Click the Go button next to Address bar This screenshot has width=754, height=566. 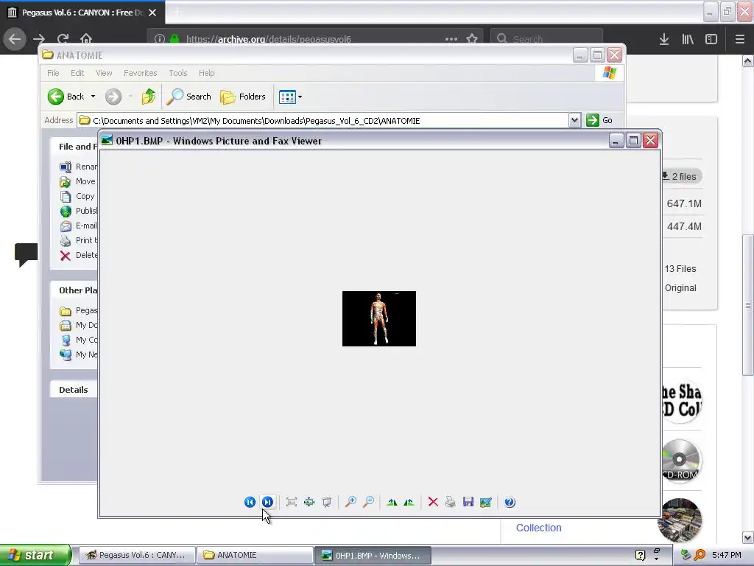coord(599,120)
